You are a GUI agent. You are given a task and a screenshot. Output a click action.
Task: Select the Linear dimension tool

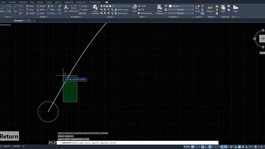tap(83, 6)
